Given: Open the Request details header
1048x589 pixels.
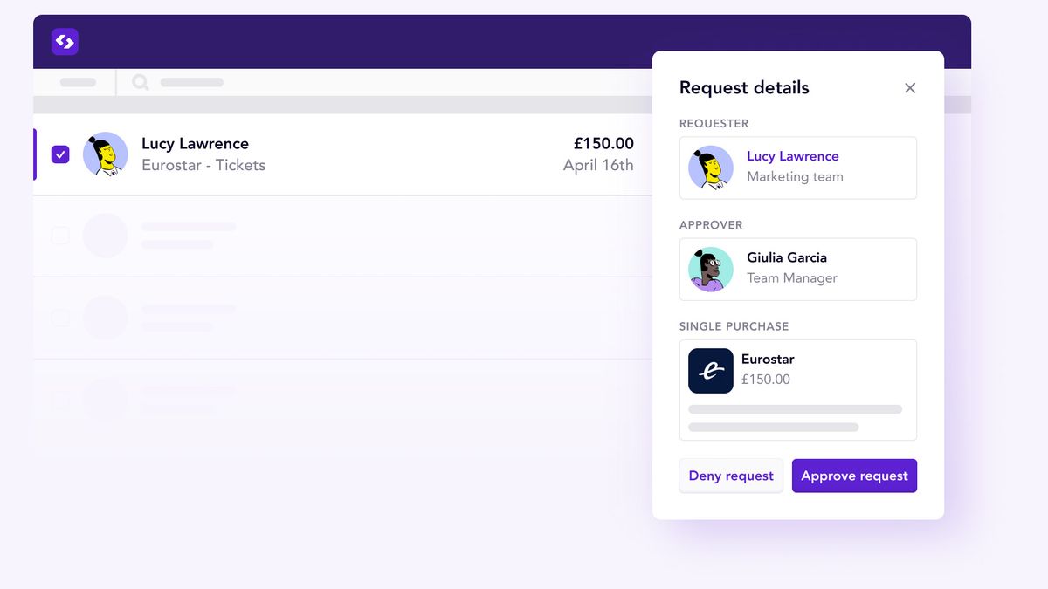Looking at the screenshot, I should coord(744,87).
